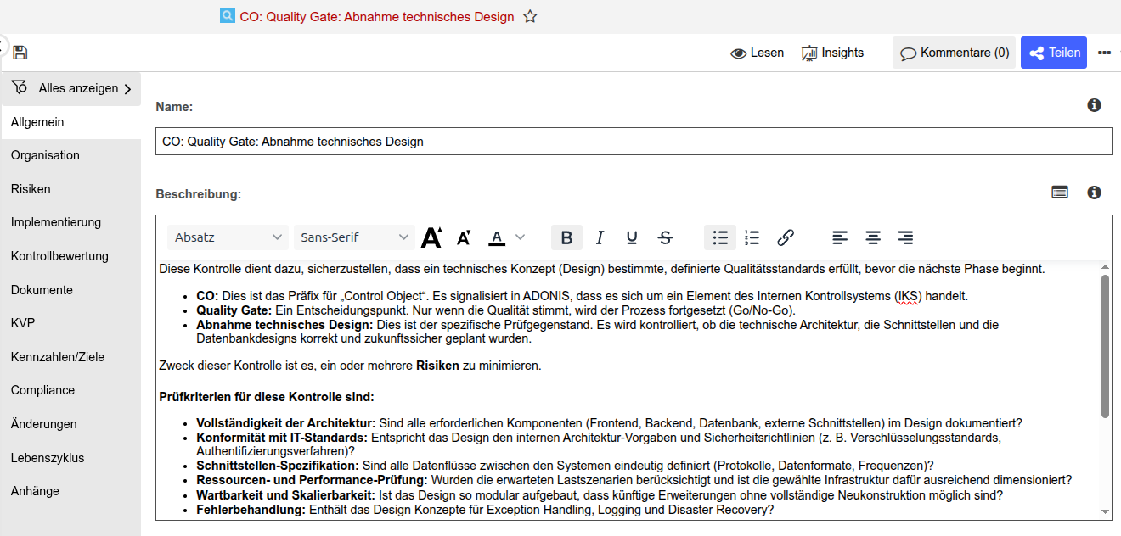
Task: Show info for Beschreibung field
Action: pyautogui.click(x=1094, y=193)
